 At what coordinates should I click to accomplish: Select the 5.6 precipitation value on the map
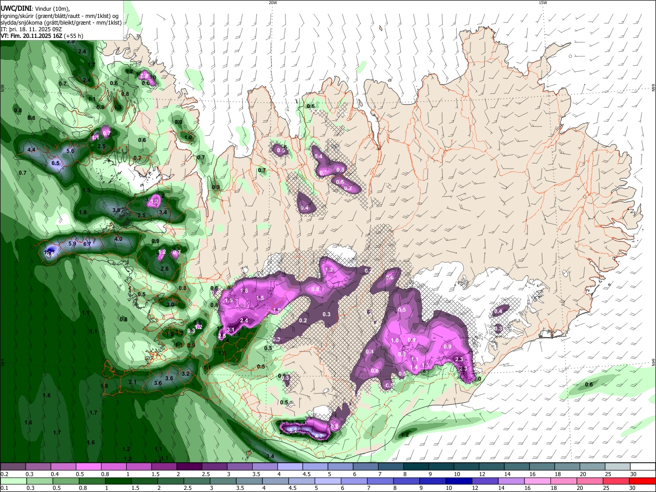(x=70, y=151)
